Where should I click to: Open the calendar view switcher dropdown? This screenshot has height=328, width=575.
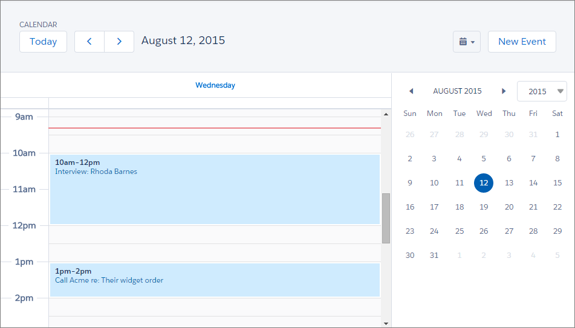(x=466, y=42)
